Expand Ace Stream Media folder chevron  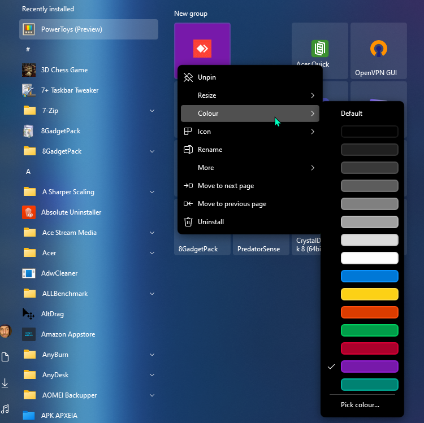click(152, 233)
